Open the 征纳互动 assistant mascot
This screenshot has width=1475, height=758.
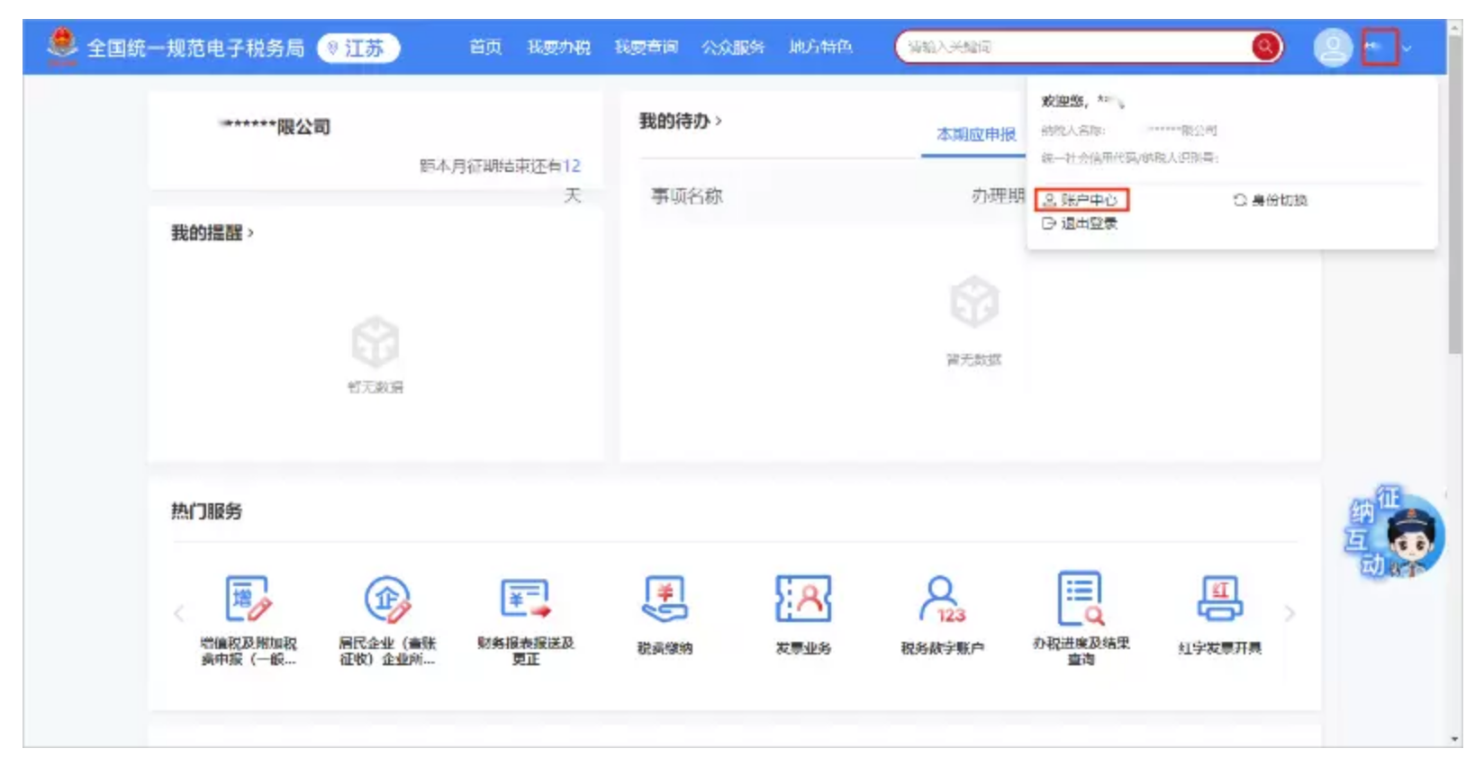coord(1395,533)
